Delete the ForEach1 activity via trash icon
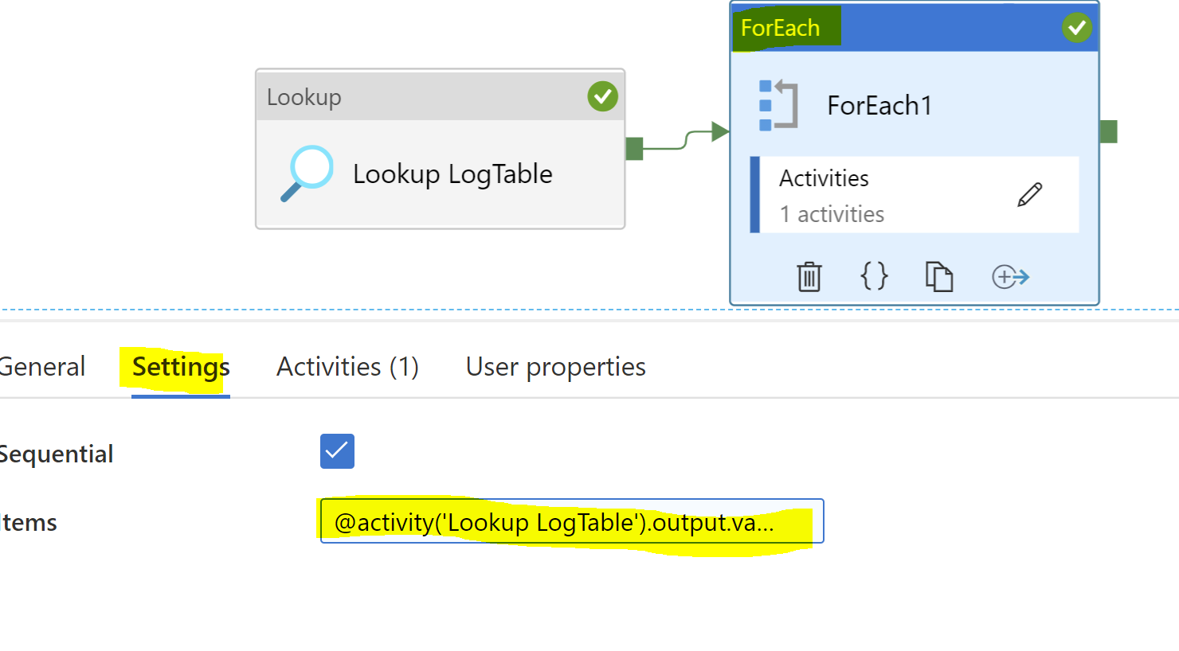The height and width of the screenshot is (651, 1179). [x=809, y=276]
